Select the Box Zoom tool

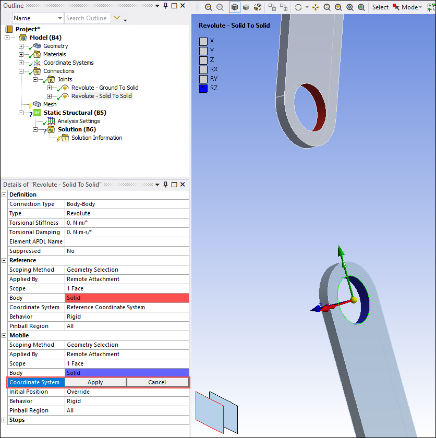[x=338, y=7]
